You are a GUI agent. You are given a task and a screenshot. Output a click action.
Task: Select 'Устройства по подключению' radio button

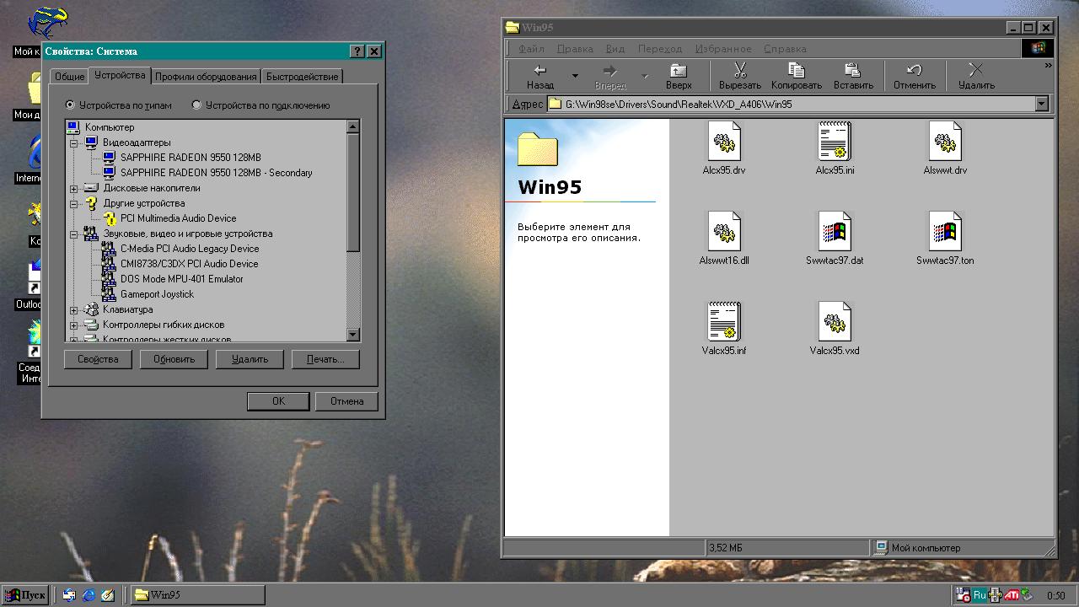point(196,105)
